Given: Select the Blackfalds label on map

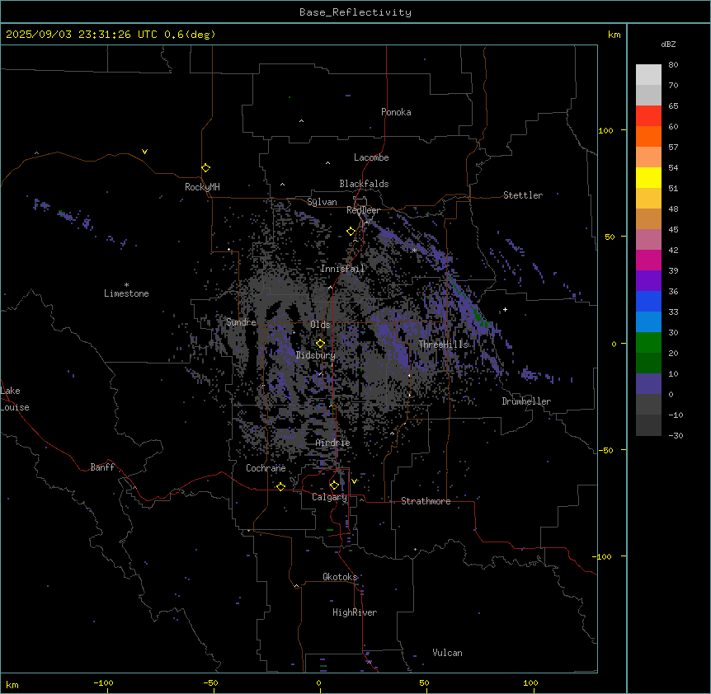Looking at the screenshot, I should (364, 184).
